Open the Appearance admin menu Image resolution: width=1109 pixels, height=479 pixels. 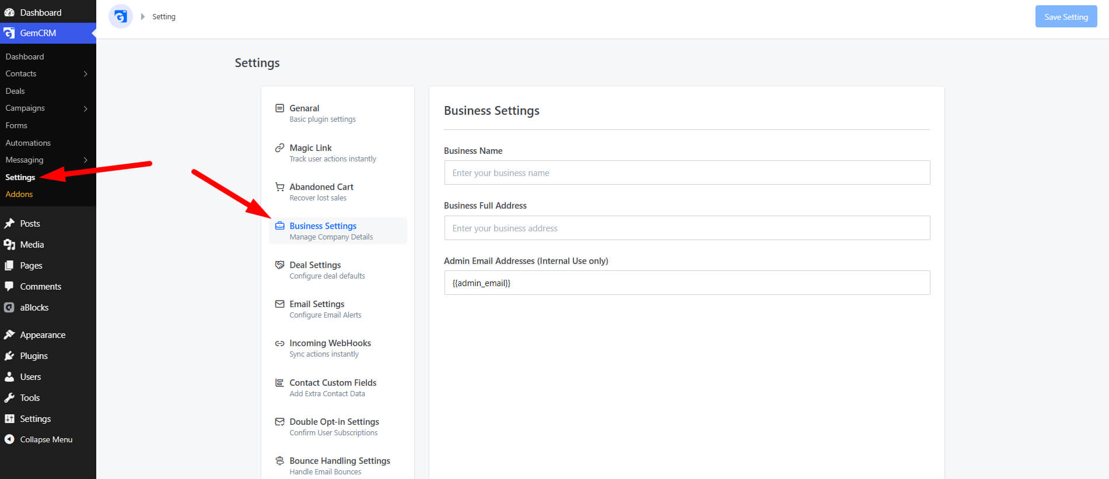click(43, 335)
